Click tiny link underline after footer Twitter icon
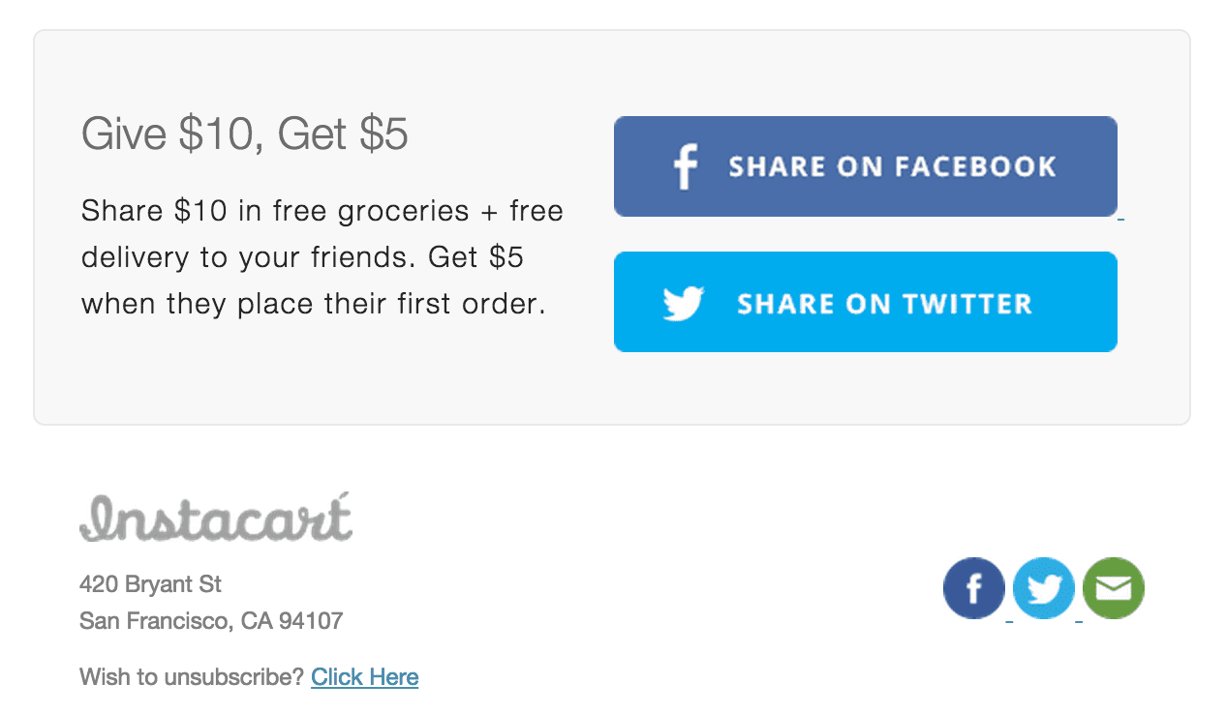 tap(1079, 620)
